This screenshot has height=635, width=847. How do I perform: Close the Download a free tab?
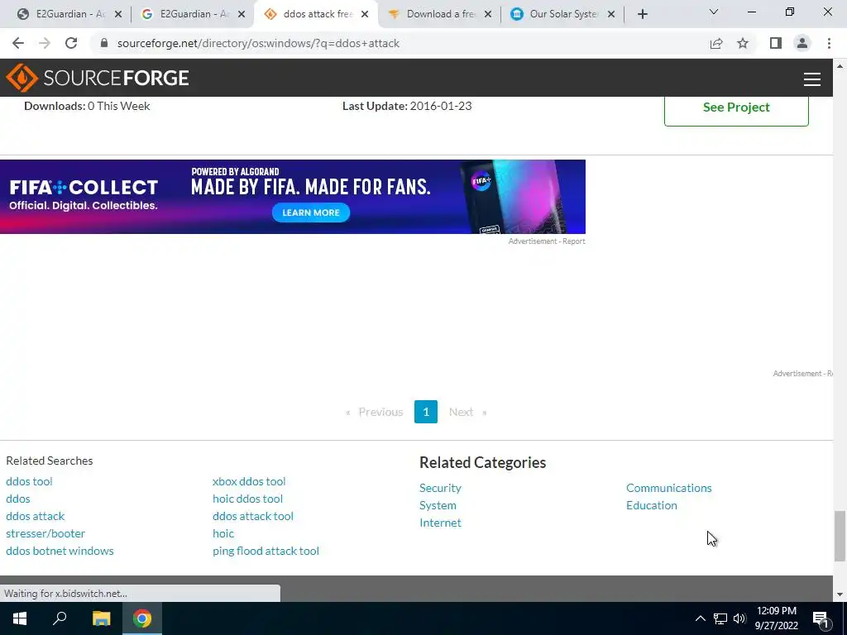488,14
